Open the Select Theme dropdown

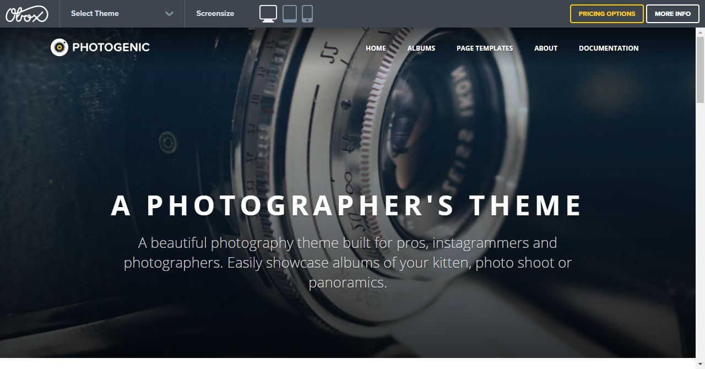[122, 14]
